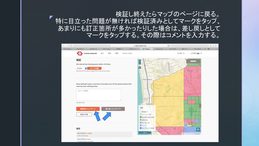Go back with the browser back arrow
Image resolution: width=259 pixels, height=146 pixels.
click(x=64, y=46)
